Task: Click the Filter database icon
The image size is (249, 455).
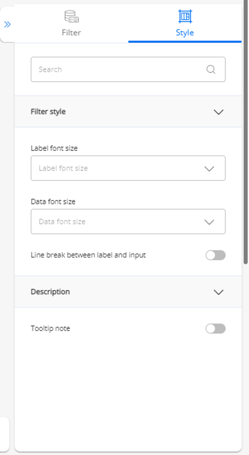Action: 72,16
